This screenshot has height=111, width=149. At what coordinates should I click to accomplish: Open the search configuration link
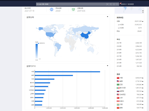coord(131,4)
